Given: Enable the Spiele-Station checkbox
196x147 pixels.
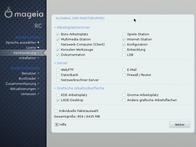Looking at the screenshot, I should [x=124, y=34].
